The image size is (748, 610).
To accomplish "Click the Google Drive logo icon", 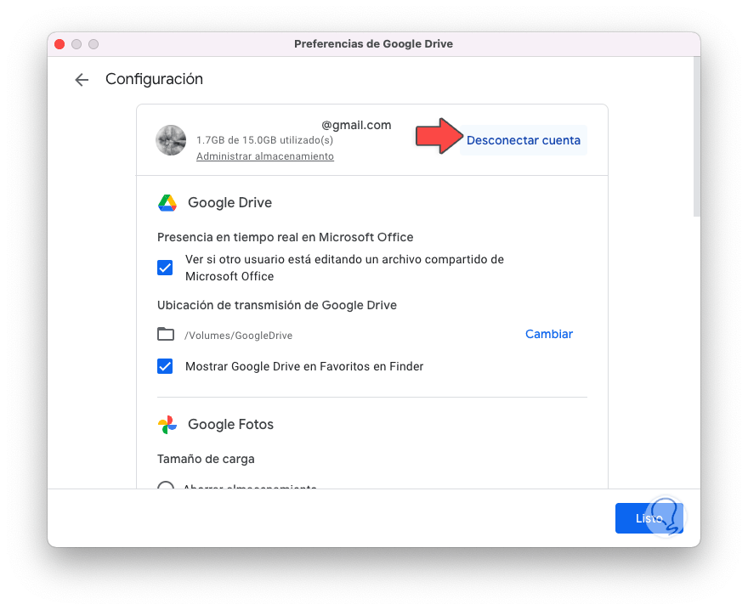I will (x=167, y=203).
